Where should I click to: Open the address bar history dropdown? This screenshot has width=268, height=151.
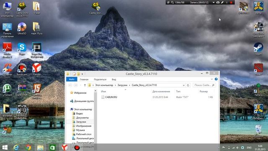(x=184, y=85)
